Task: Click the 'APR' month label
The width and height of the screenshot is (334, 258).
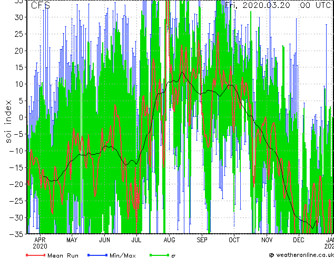Action: click(40, 240)
